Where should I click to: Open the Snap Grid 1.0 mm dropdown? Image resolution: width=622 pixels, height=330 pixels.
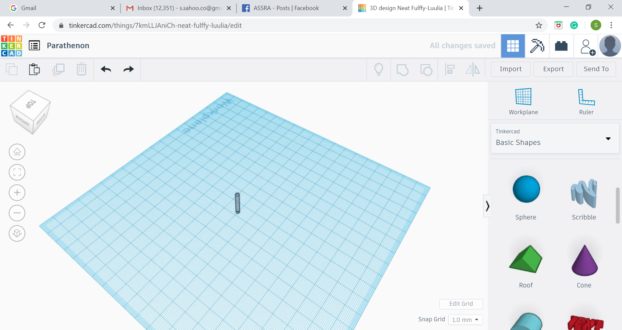point(465,320)
